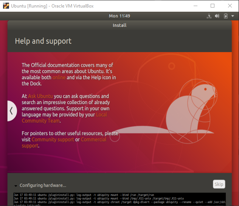This screenshot has height=206, width=239.
Task: Close the VirtualBox window
Action: click(x=230, y=6)
